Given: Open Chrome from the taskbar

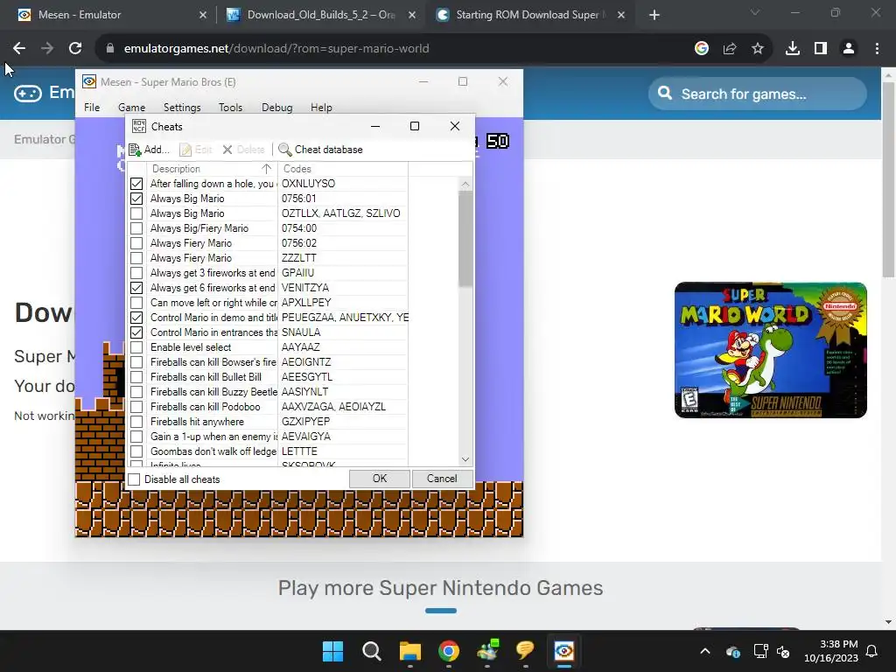Looking at the screenshot, I should [449, 651].
